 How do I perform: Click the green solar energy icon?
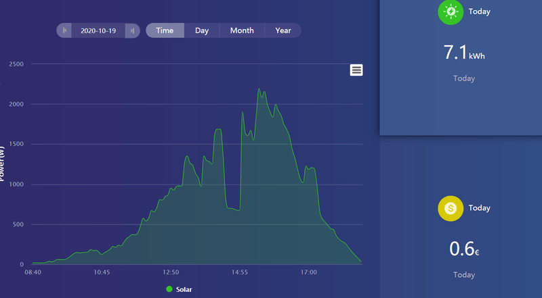451,12
